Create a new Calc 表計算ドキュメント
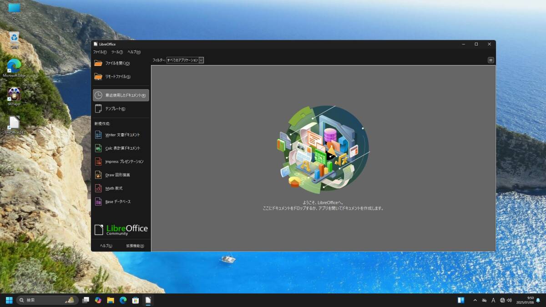The image size is (546, 307). click(x=121, y=148)
